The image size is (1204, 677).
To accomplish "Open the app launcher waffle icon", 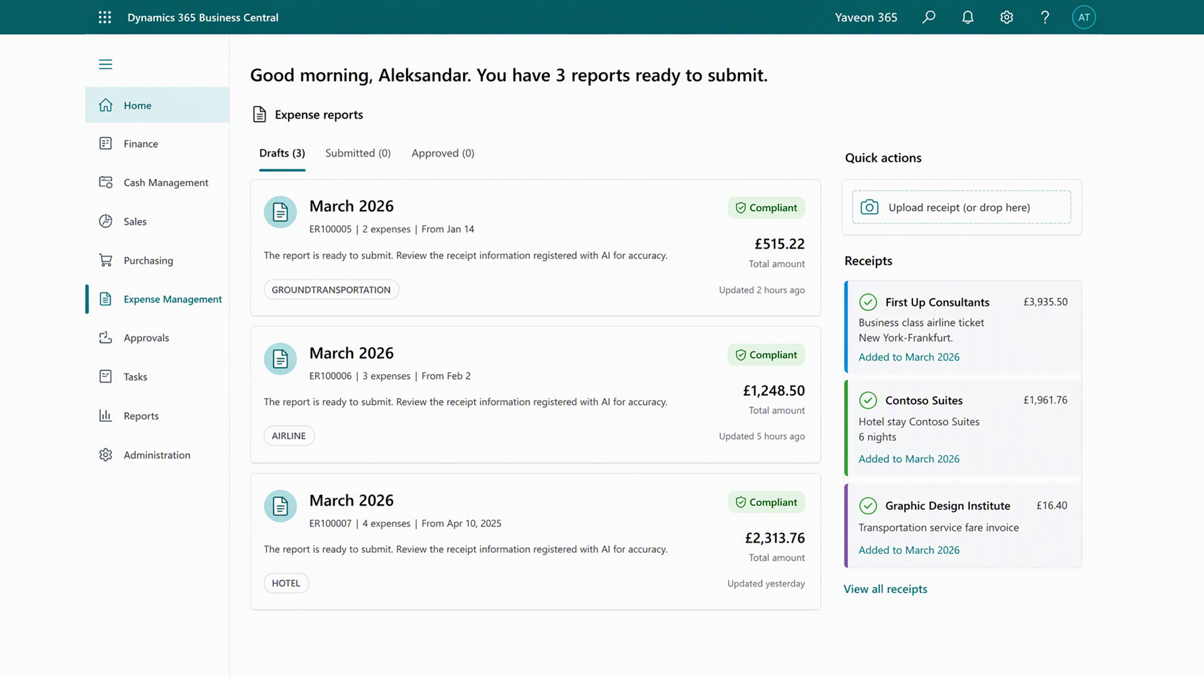I will [x=105, y=18].
